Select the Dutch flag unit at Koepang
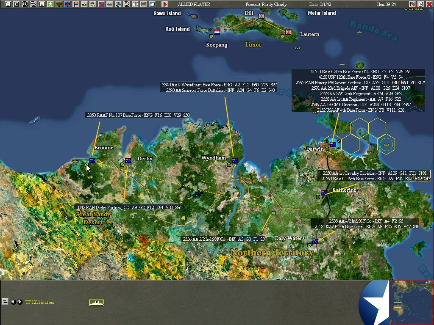Image resolution: width=434 pixels, height=325 pixels. pos(217,32)
